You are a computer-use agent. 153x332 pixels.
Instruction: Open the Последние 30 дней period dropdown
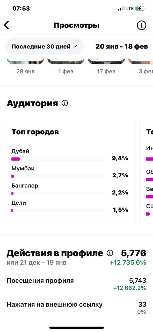44,46
